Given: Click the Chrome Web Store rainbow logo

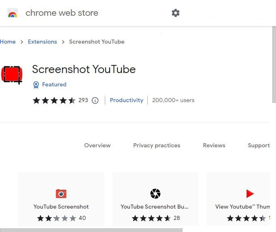Looking at the screenshot, I should click(13, 13).
